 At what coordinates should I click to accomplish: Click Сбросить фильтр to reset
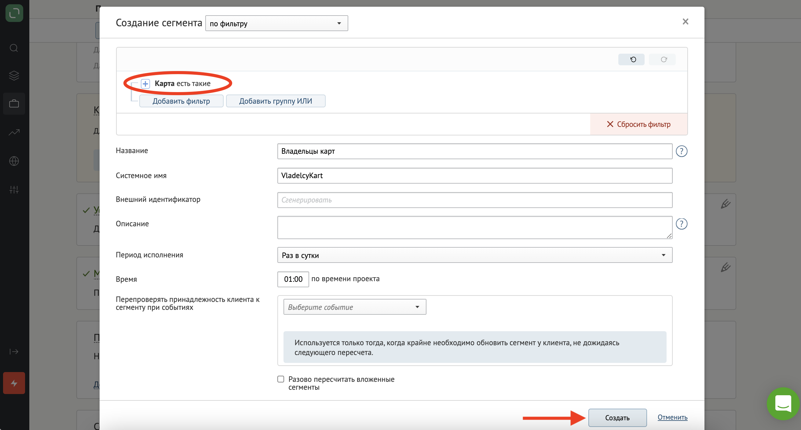click(x=639, y=124)
